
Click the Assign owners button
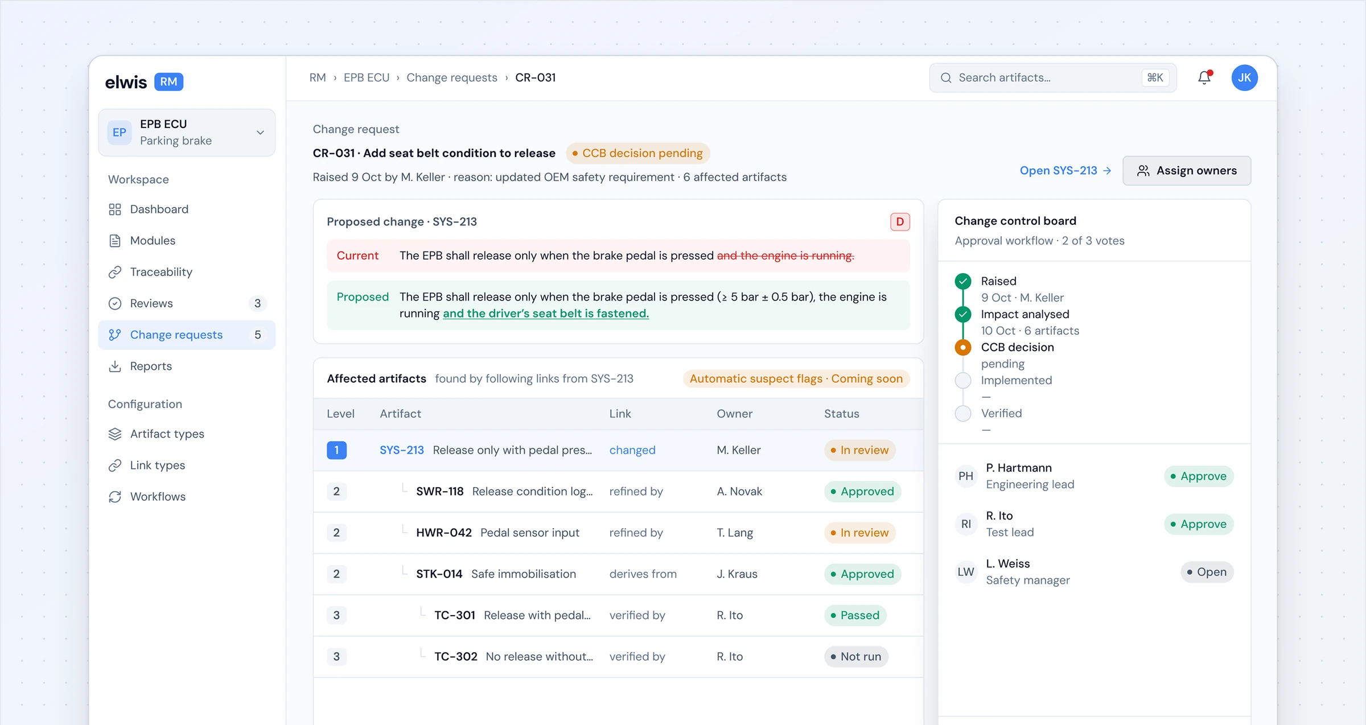1187,171
